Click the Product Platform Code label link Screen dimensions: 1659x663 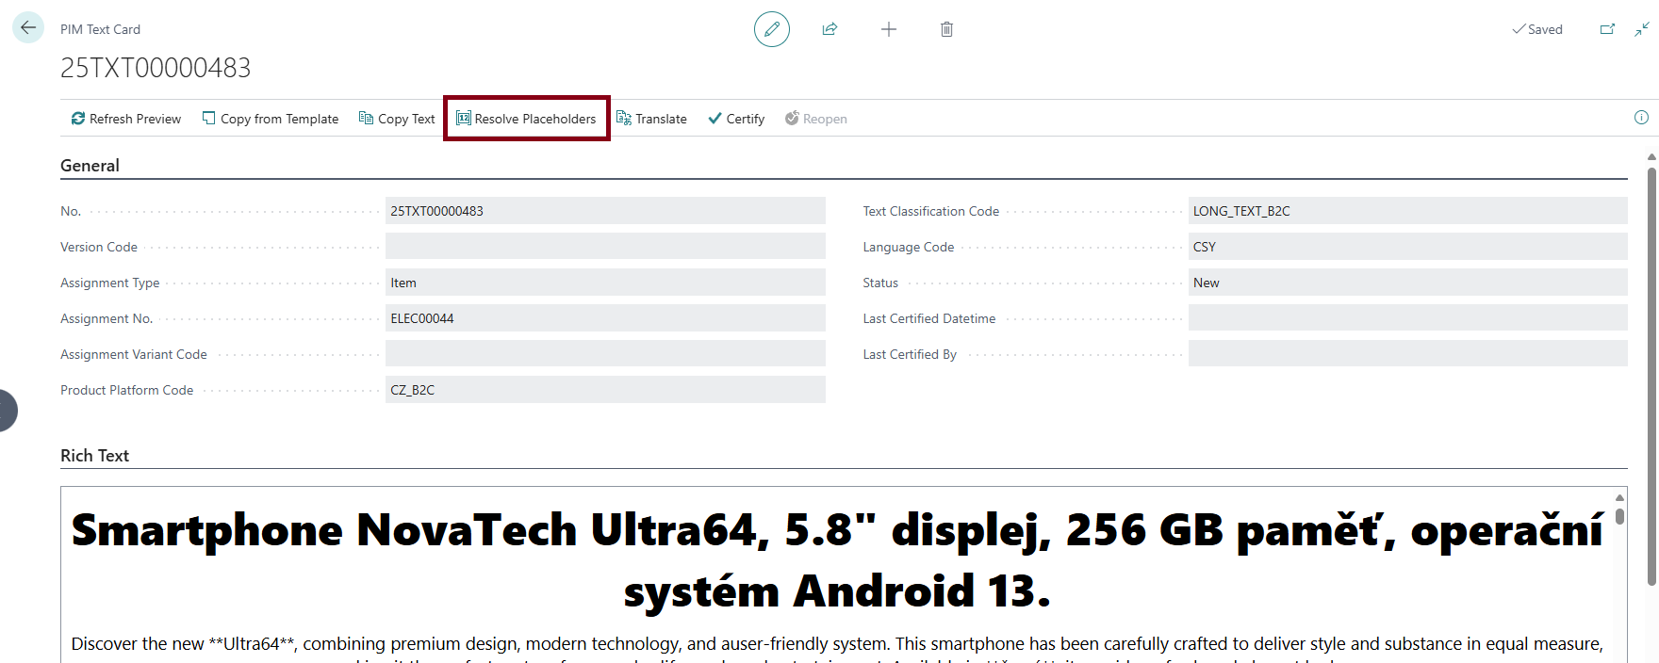point(126,390)
